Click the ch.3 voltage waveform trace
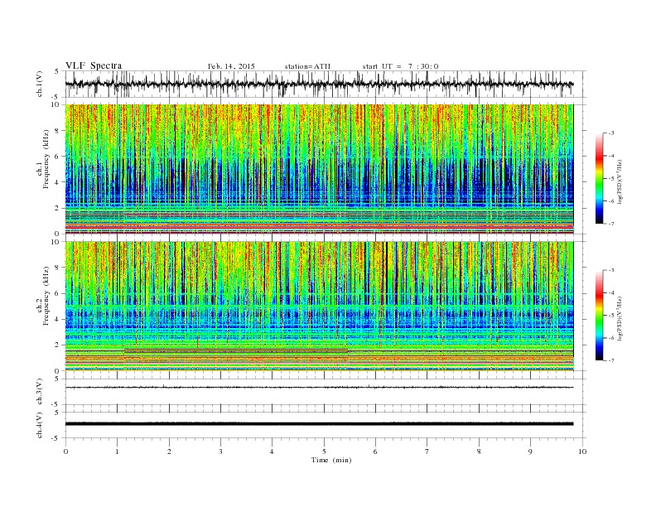Image resolution: width=656 pixels, height=507 pixels. 319,388
